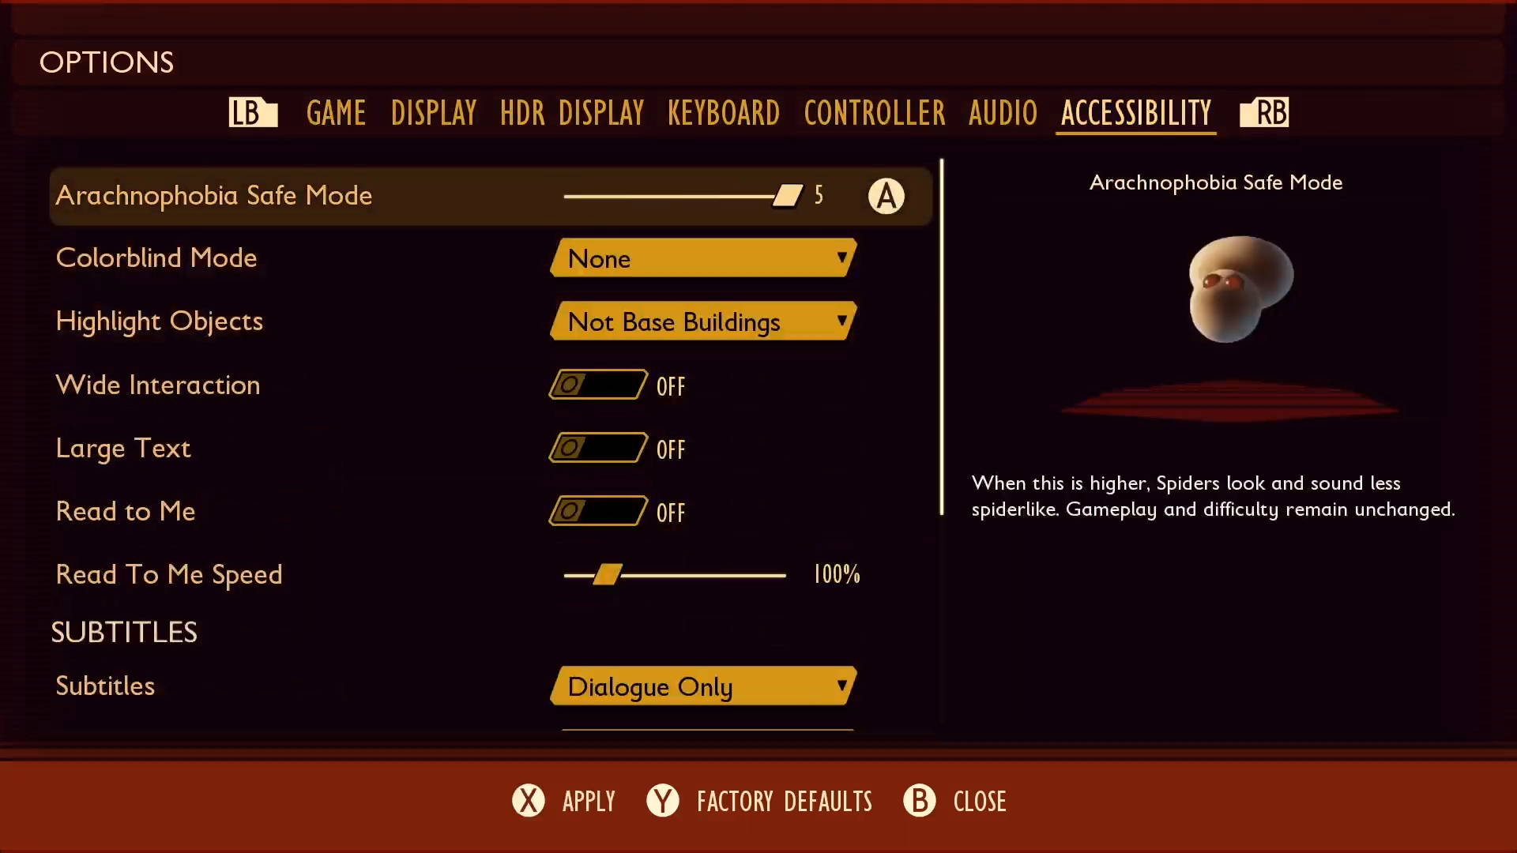
Task: Click the A button icon to confirm slider
Action: tap(885, 196)
